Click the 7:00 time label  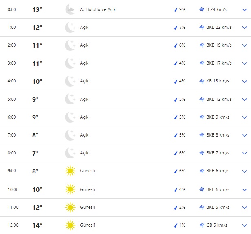coord(12,135)
